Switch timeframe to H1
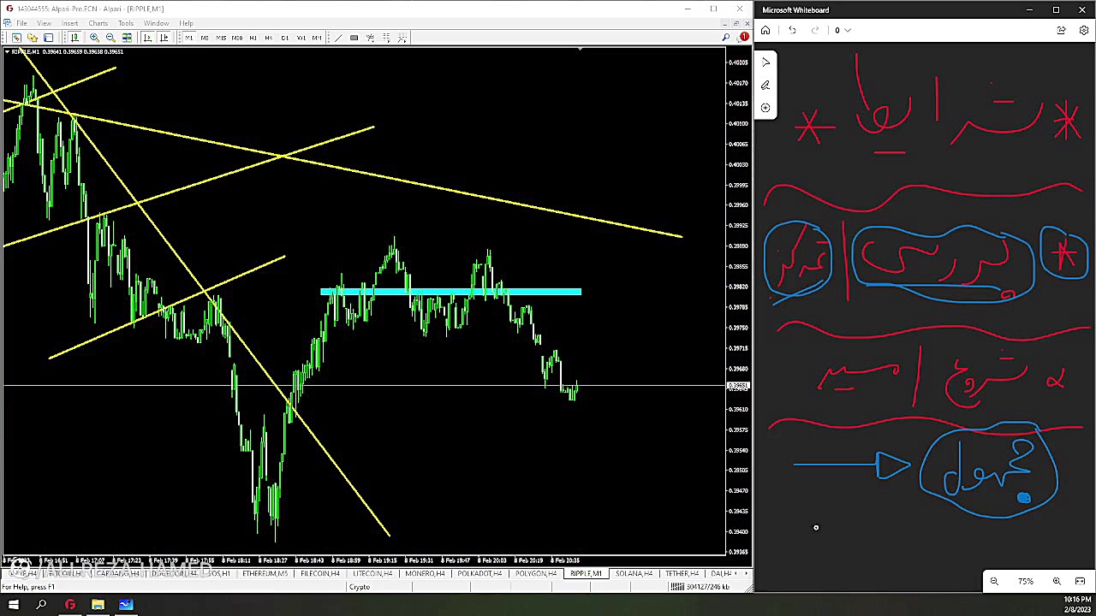 253,38
